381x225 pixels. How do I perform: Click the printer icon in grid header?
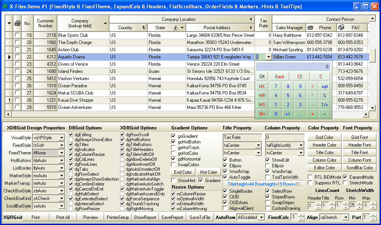[x=17, y=24]
